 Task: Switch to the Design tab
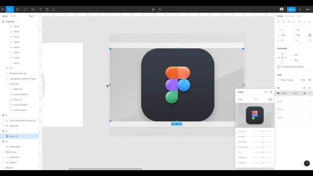pyautogui.click(x=280, y=16)
